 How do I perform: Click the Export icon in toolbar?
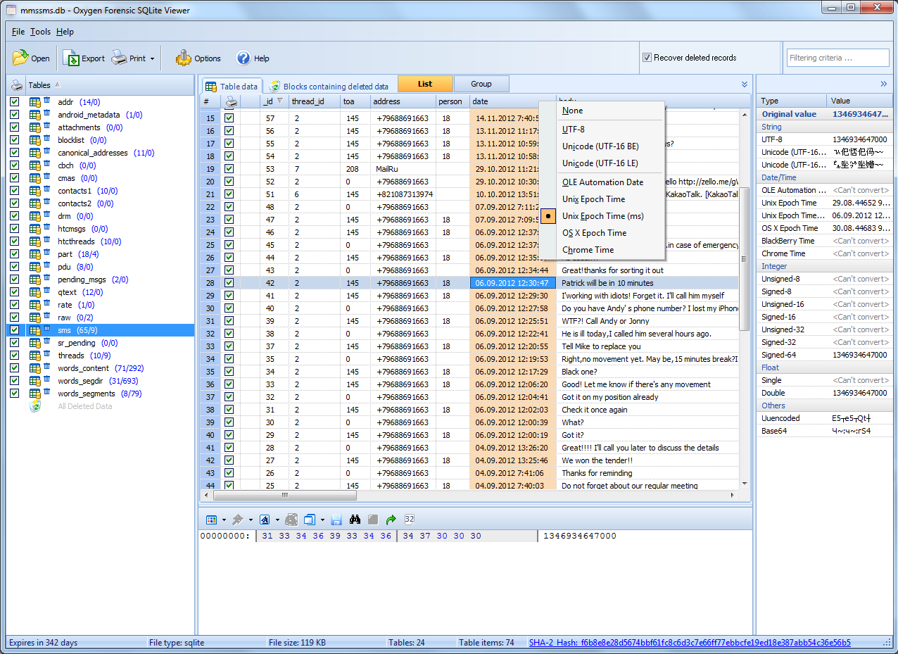[71, 58]
